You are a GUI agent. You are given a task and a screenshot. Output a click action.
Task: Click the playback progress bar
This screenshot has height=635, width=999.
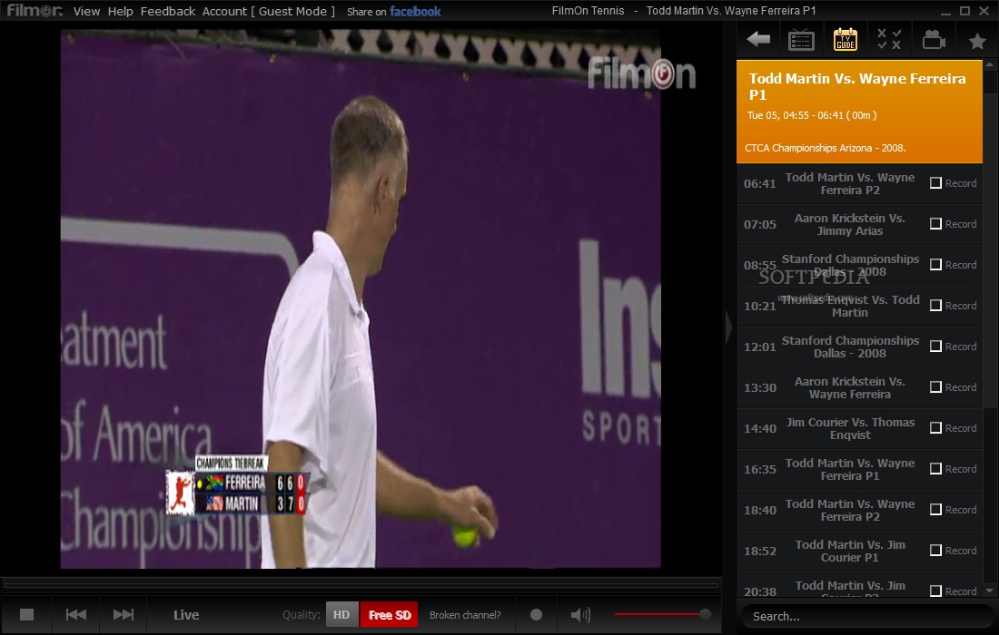click(361, 585)
